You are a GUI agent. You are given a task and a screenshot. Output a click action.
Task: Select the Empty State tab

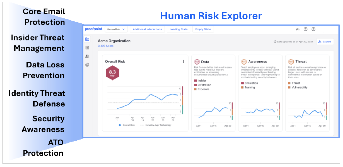coord(203,29)
